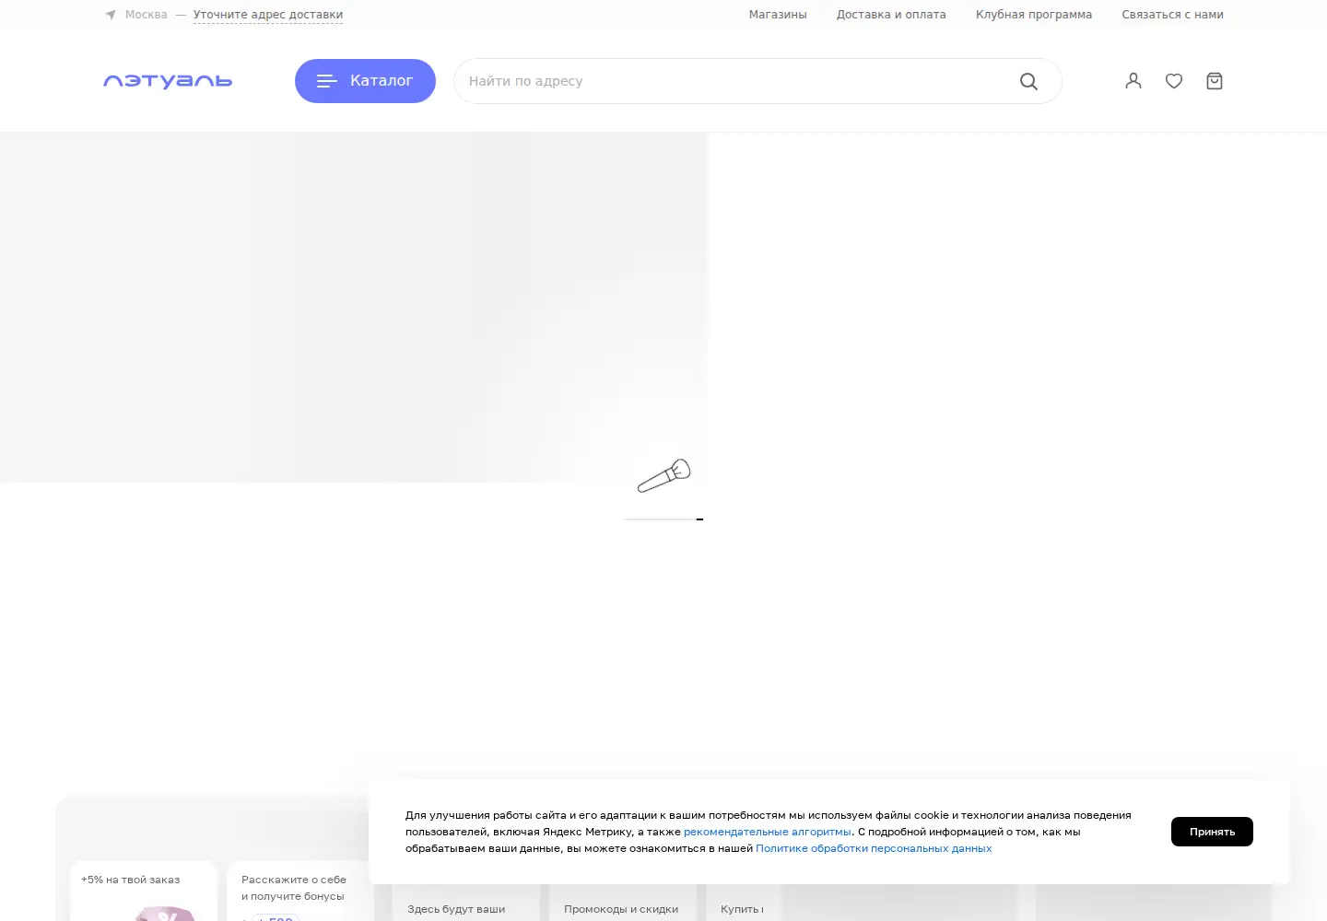Click the 'Промокоды и скидки' card
Screen dimensions: 1327x921
tap(623, 904)
